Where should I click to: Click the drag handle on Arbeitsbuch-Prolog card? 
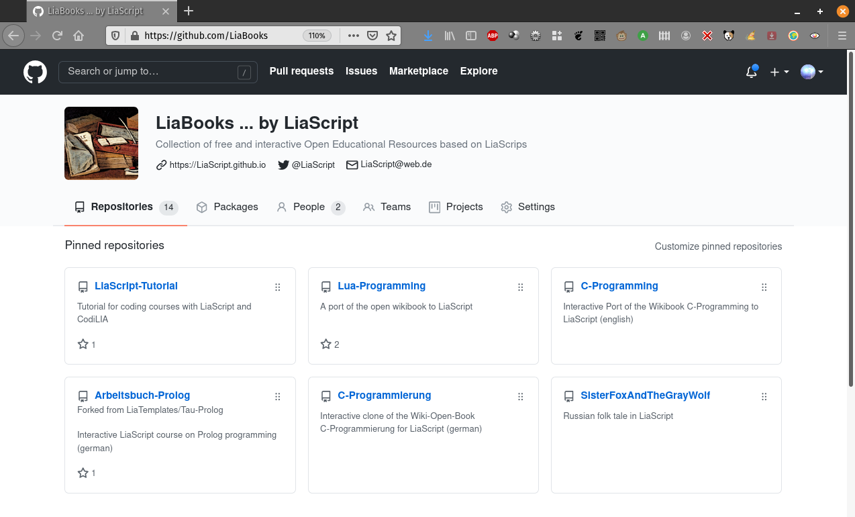point(278,397)
